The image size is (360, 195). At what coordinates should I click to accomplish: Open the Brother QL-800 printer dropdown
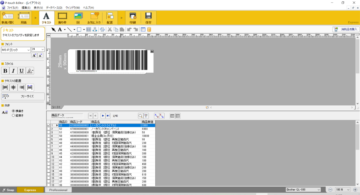click(x=318, y=190)
